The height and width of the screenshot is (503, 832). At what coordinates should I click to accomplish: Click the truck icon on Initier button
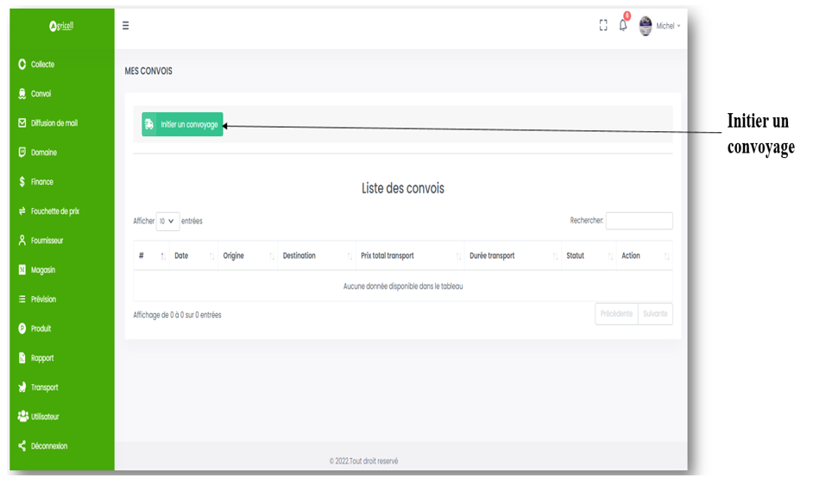(149, 124)
